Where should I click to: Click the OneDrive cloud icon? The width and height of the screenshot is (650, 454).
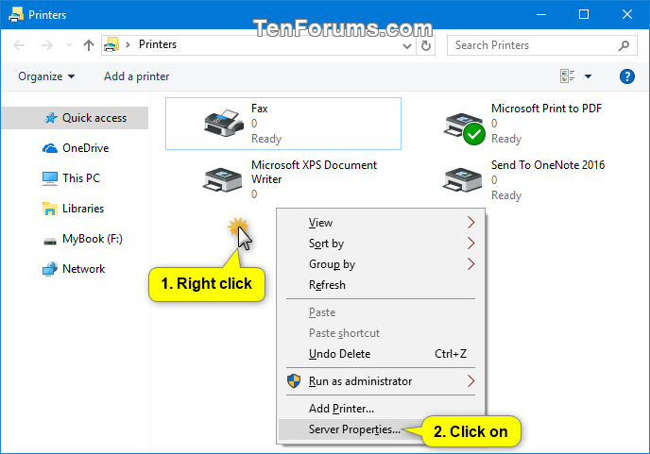(x=50, y=148)
